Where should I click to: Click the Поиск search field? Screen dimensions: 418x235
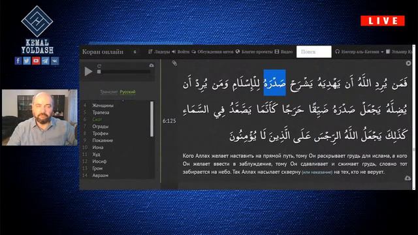pos(313,52)
